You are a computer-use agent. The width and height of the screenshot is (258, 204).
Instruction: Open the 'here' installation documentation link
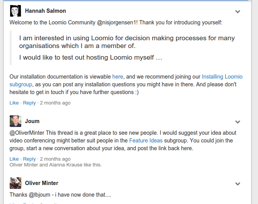[x=117, y=77]
